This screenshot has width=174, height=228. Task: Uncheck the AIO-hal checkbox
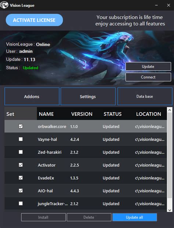[21, 190]
